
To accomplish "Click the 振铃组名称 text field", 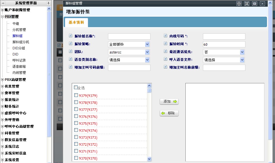I will [x=129, y=37].
